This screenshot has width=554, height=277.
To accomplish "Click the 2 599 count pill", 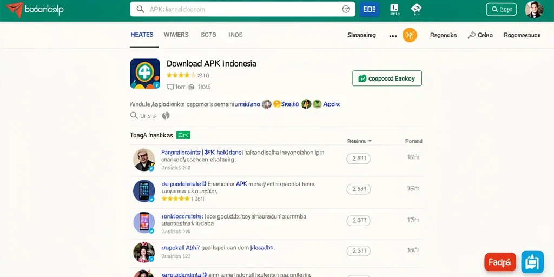I will pyautogui.click(x=359, y=189).
